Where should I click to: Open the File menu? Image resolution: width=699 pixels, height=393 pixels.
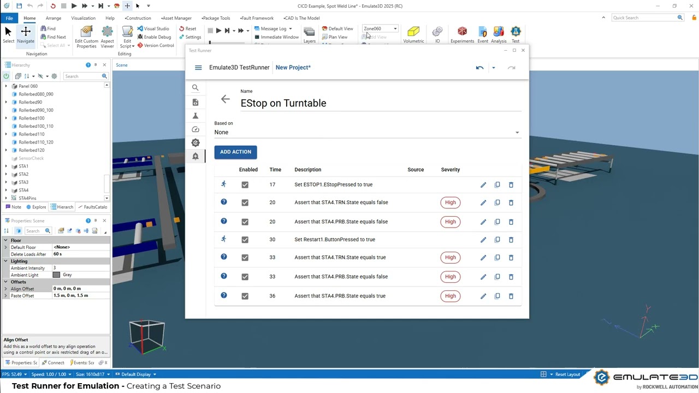[9, 18]
